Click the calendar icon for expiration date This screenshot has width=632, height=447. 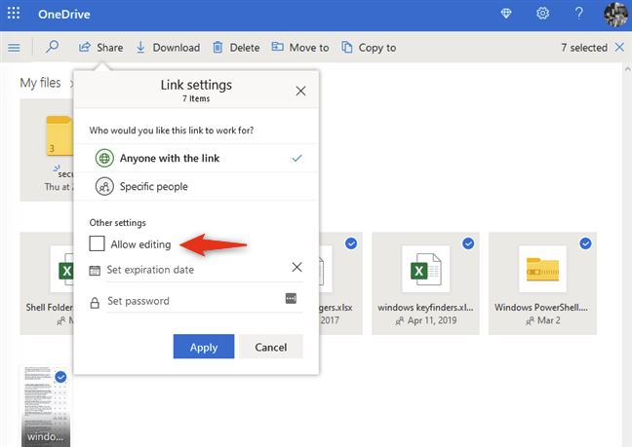click(95, 271)
